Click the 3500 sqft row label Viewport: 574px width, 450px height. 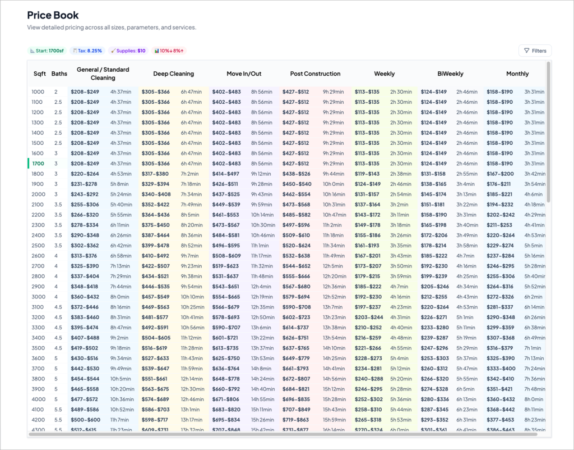pos(39,348)
